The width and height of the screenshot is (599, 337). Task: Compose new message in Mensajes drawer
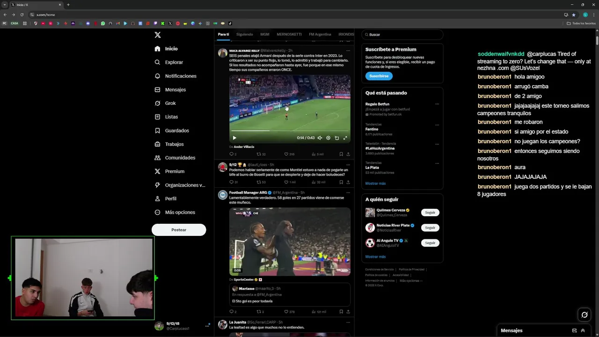click(x=574, y=330)
